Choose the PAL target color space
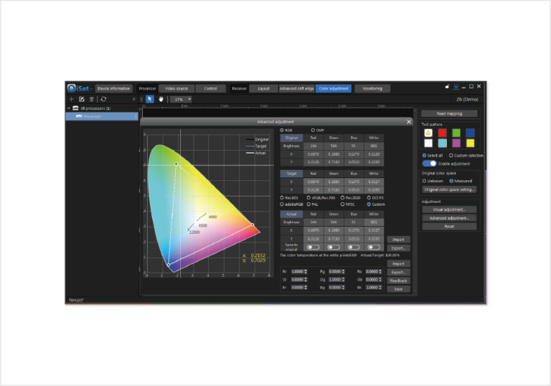Viewport: 551px width, 386px height. 309,204
